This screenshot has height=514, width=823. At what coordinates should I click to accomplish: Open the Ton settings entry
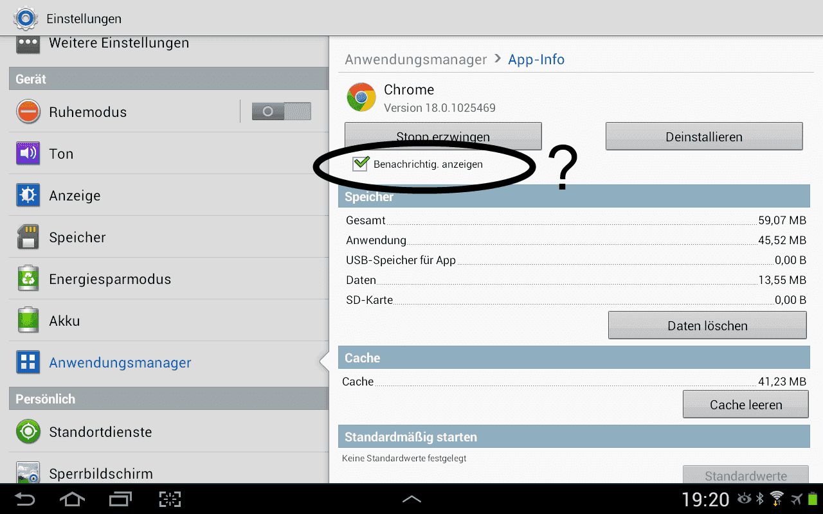168,154
